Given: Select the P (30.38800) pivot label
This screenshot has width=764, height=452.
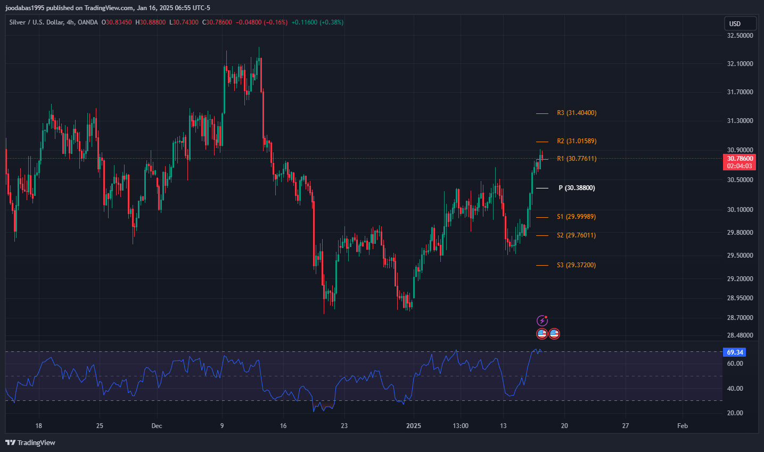Looking at the screenshot, I should pyautogui.click(x=577, y=188).
